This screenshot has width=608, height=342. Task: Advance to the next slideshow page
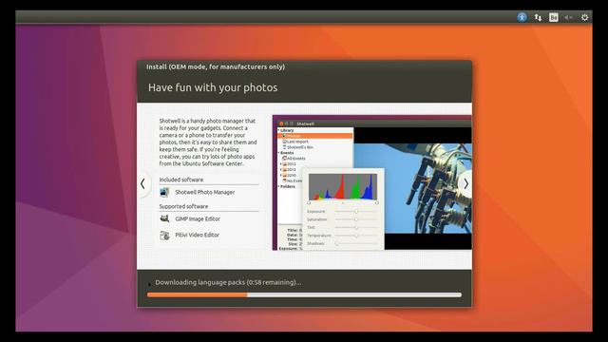click(465, 183)
